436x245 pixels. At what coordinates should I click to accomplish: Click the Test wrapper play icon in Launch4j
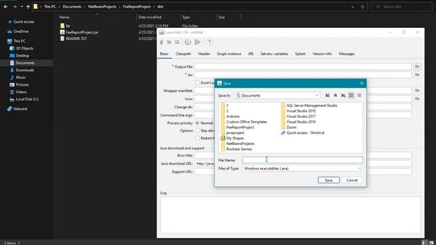click(198, 42)
